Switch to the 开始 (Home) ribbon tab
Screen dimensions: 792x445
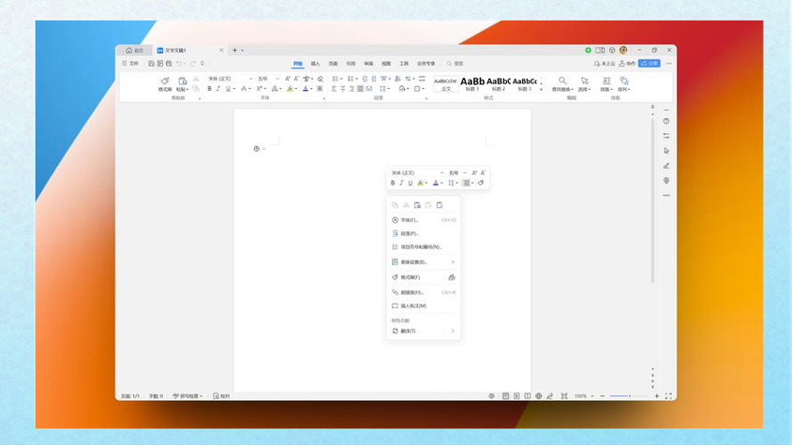[x=298, y=64]
